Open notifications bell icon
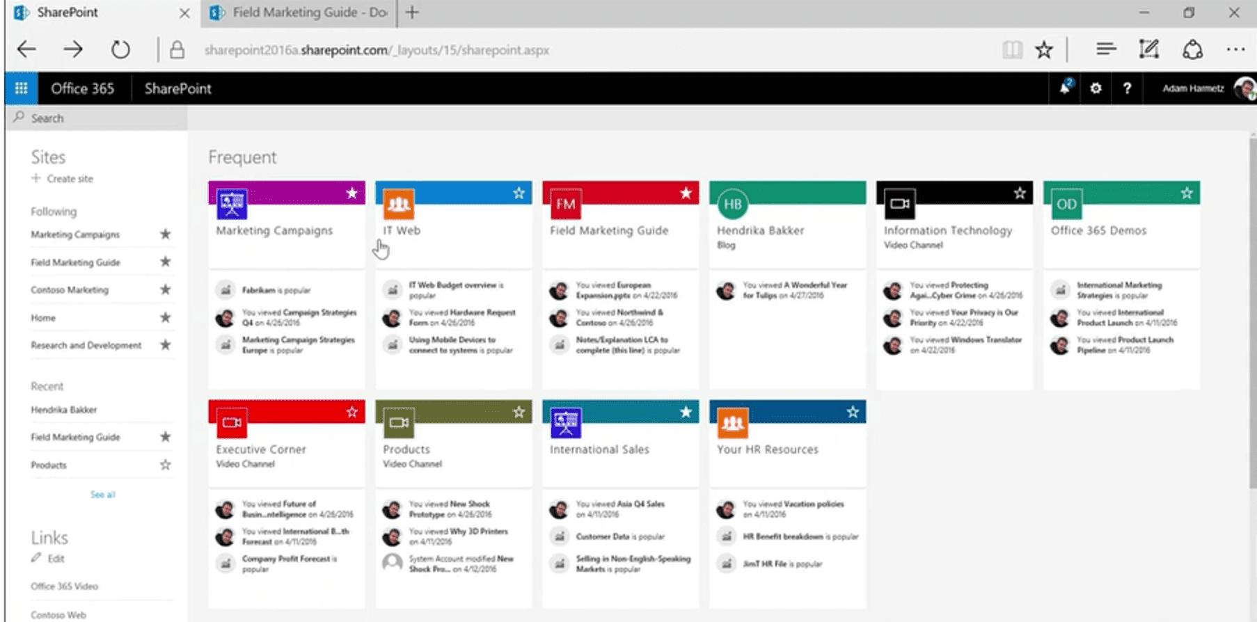This screenshot has height=622, width=1257. coord(1065,88)
